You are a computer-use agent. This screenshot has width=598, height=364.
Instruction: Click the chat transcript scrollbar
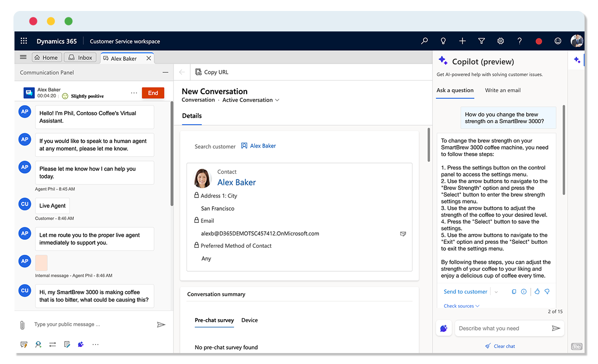(172, 154)
